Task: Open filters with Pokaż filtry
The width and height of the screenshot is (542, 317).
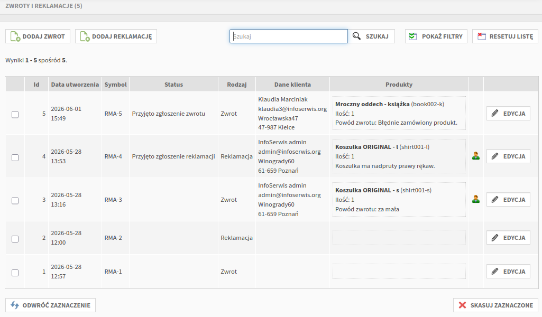Action: (436, 36)
